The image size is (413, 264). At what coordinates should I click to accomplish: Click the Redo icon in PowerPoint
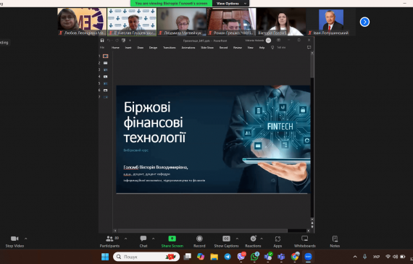[x=117, y=41]
